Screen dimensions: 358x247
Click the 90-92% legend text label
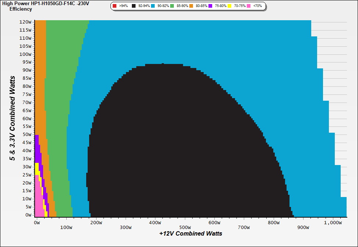point(163,6)
